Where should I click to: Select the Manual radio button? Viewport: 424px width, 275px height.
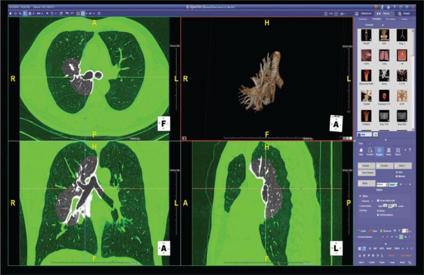pyautogui.click(x=397, y=176)
